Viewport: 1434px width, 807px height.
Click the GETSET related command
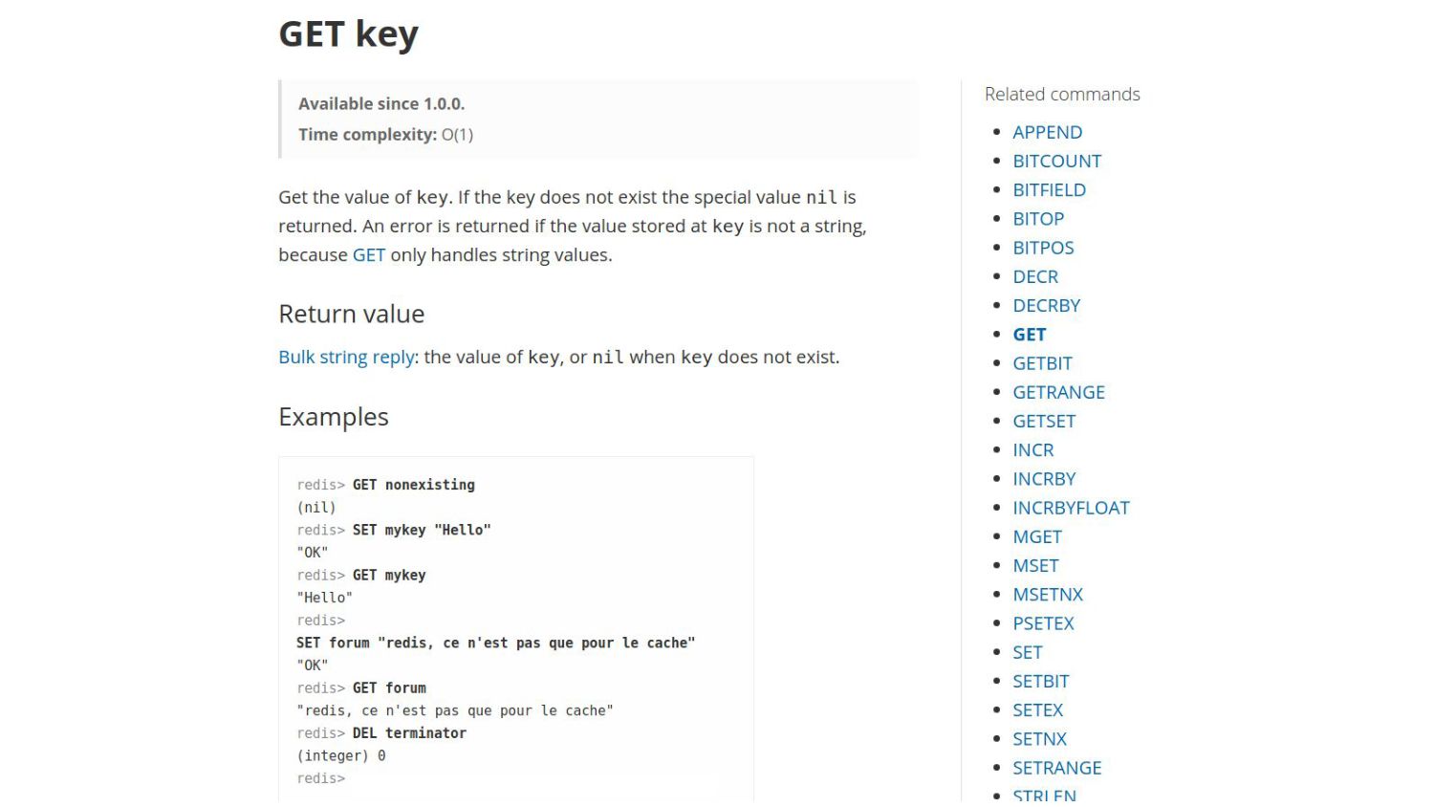pyautogui.click(x=1044, y=421)
